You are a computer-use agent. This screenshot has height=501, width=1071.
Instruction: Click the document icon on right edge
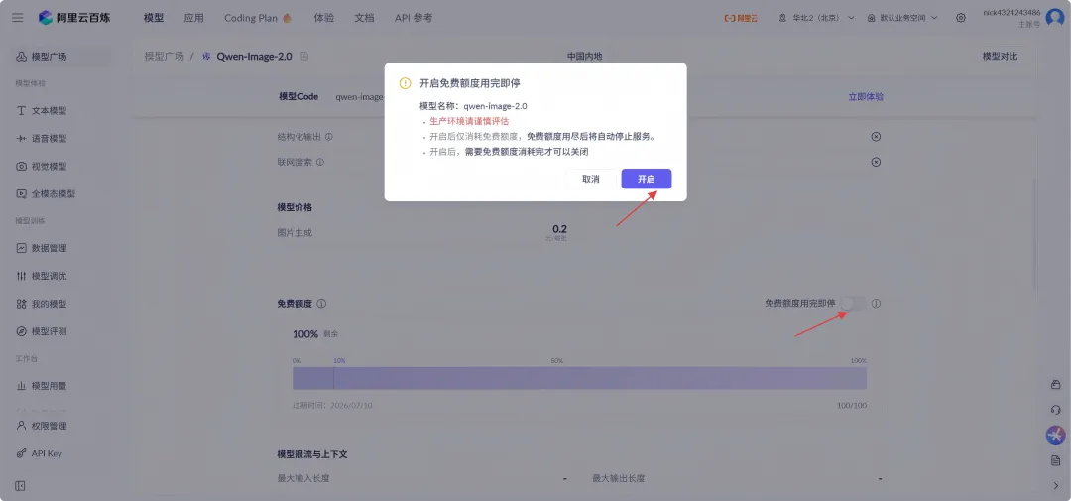point(1055,460)
